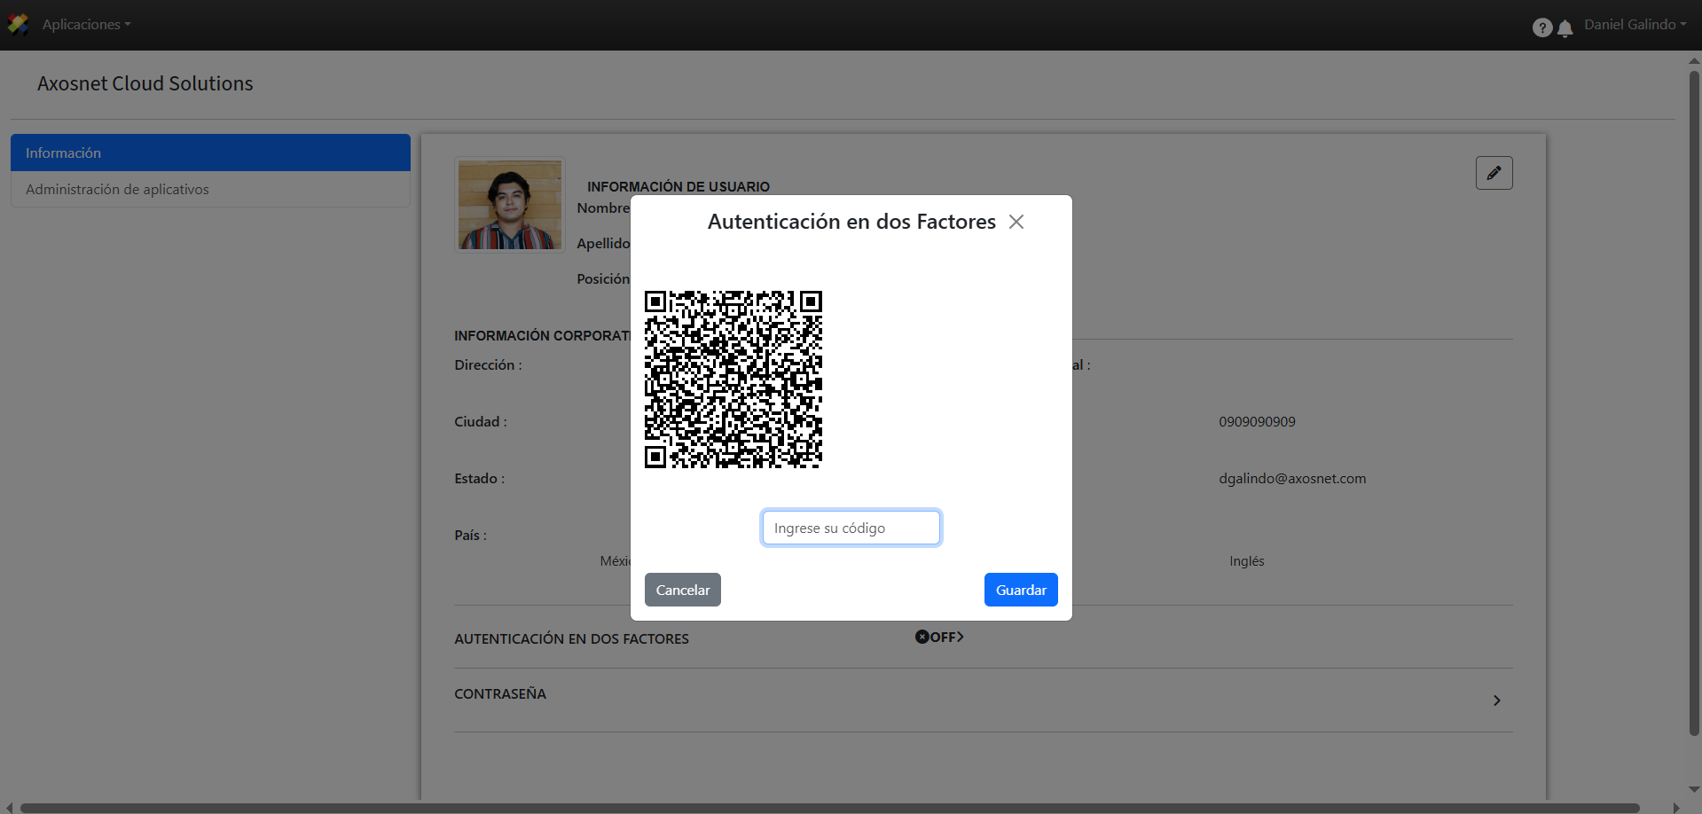Click the scroll left arrow
This screenshot has height=814, width=1702.
[x=9, y=808]
